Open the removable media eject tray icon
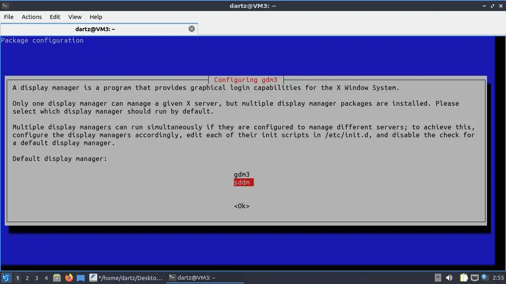This screenshot has width=506, height=284. (x=438, y=278)
